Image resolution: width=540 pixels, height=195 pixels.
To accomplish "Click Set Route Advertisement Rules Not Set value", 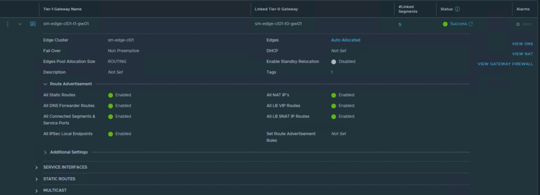I will [339, 134].
